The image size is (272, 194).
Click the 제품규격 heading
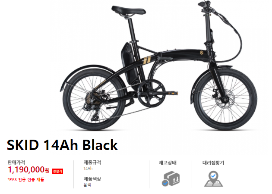pyautogui.click(x=92, y=163)
